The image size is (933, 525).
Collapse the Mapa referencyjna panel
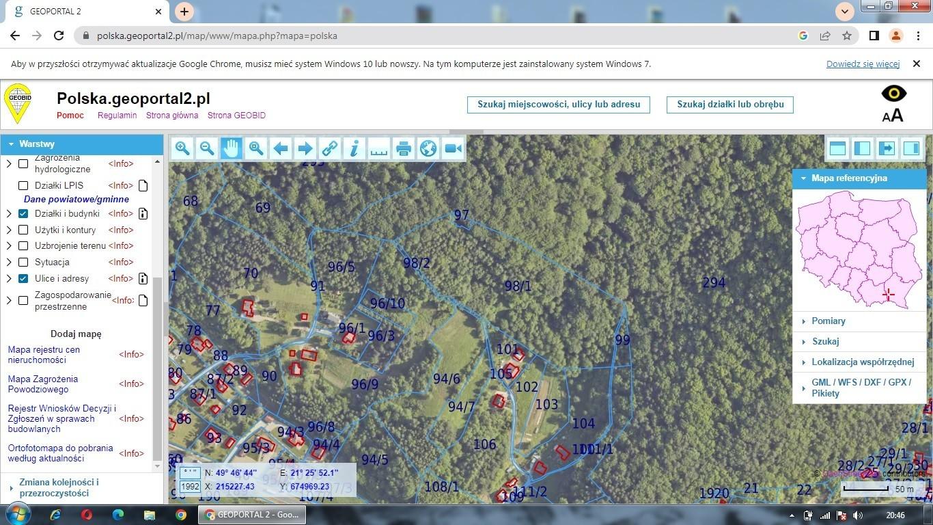coord(859,178)
